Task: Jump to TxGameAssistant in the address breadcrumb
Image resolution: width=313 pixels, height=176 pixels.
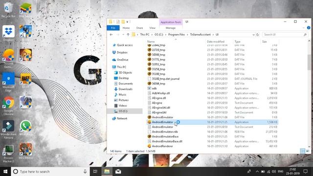Action: click(200, 35)
